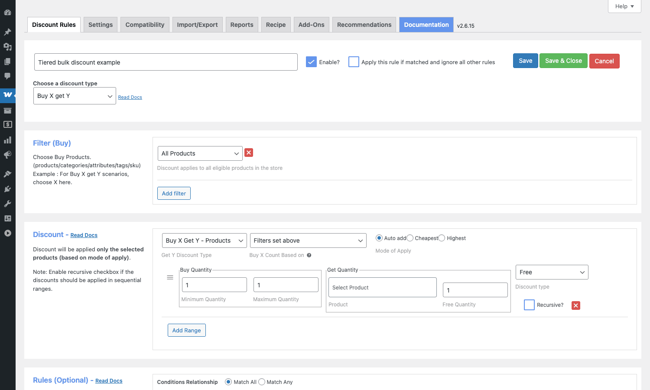The width and height of the screenshot is (650, 390).
Task: Open the Free discount type dropdown
Action: pyautogui.click(x=552, y=272)
